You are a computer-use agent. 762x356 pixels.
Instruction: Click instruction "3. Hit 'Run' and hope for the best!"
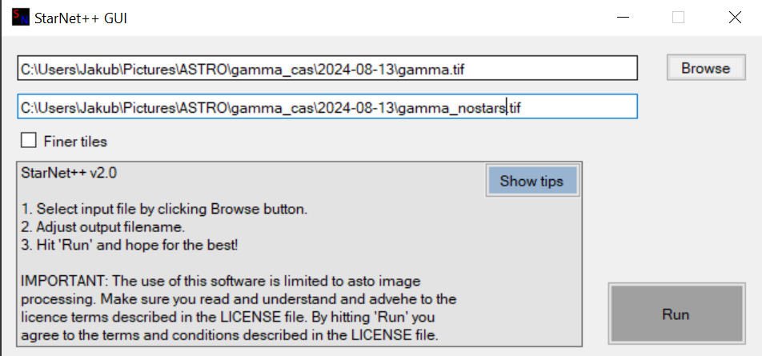pyautogui.click(x=130, y=246)
